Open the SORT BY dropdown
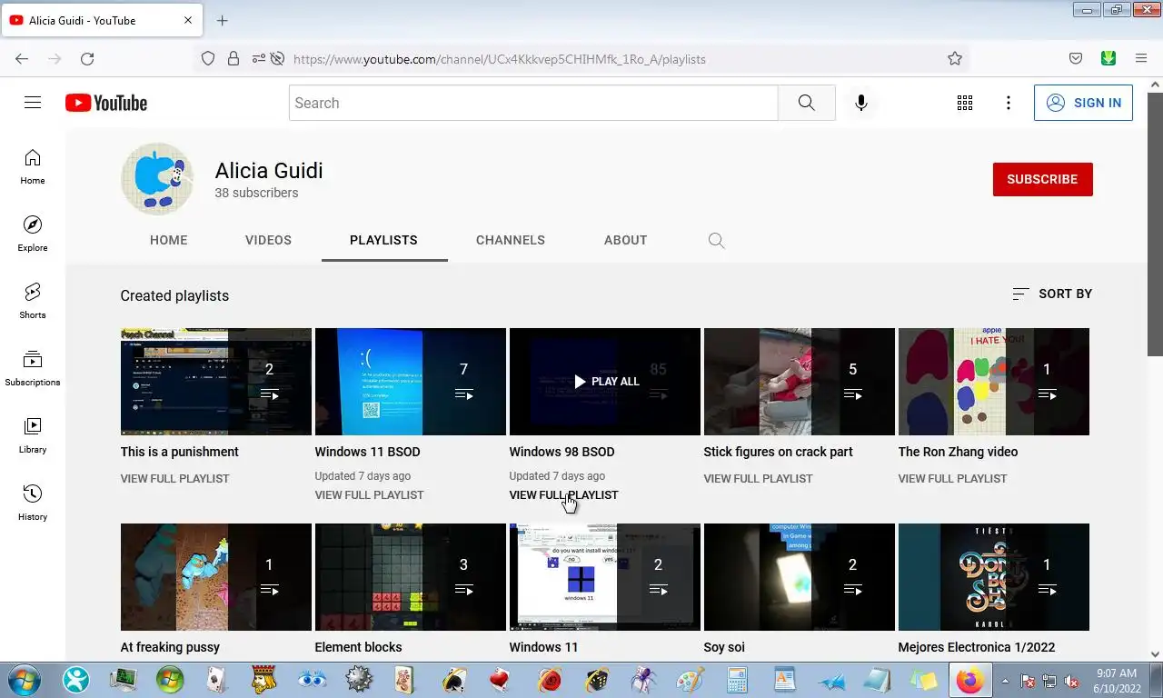Image resolution: width=1163 pixels, height=698 pixels. [x=1052, y=294]
